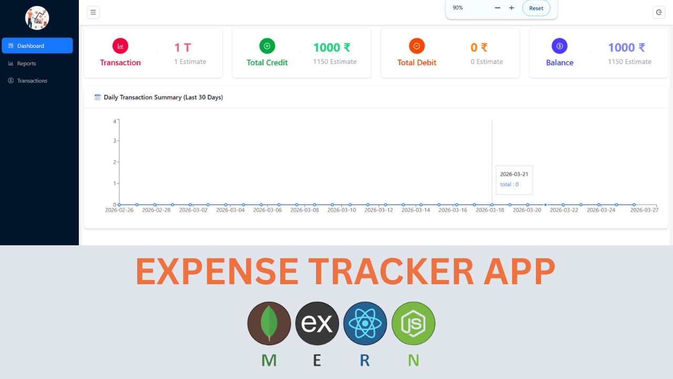The height and width of the screenshot is (379, 673).
Task: Decrease zoom with the minus control
Action: point(497,8)
